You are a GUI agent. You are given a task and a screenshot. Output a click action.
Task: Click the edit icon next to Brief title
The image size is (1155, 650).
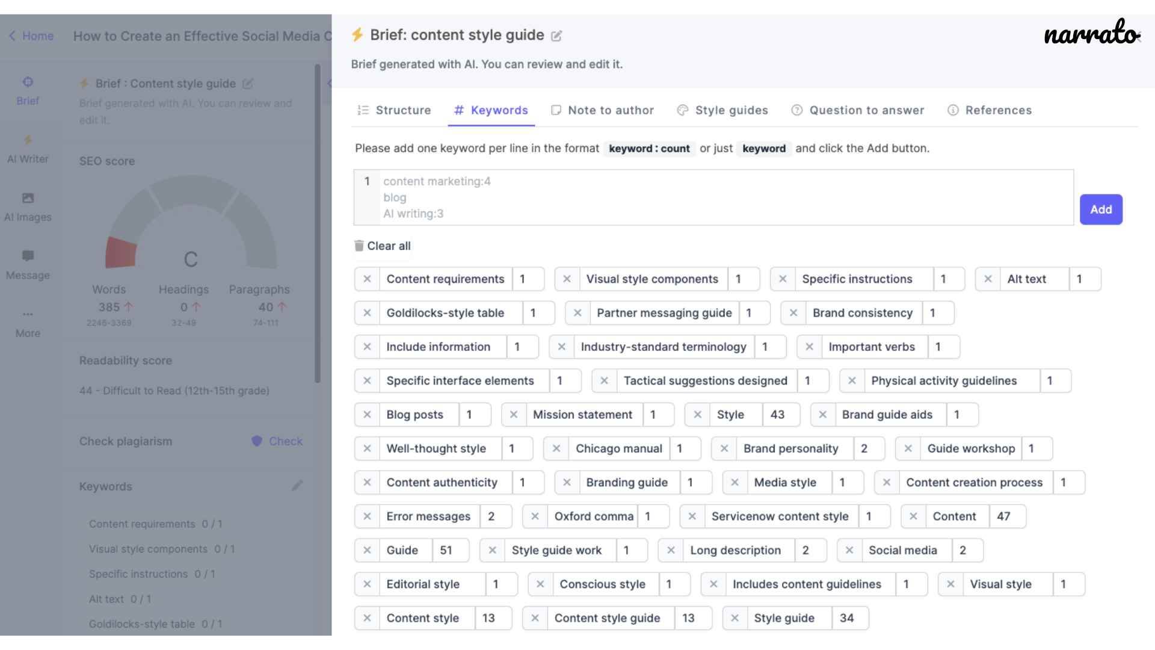[x=558, y=35]
